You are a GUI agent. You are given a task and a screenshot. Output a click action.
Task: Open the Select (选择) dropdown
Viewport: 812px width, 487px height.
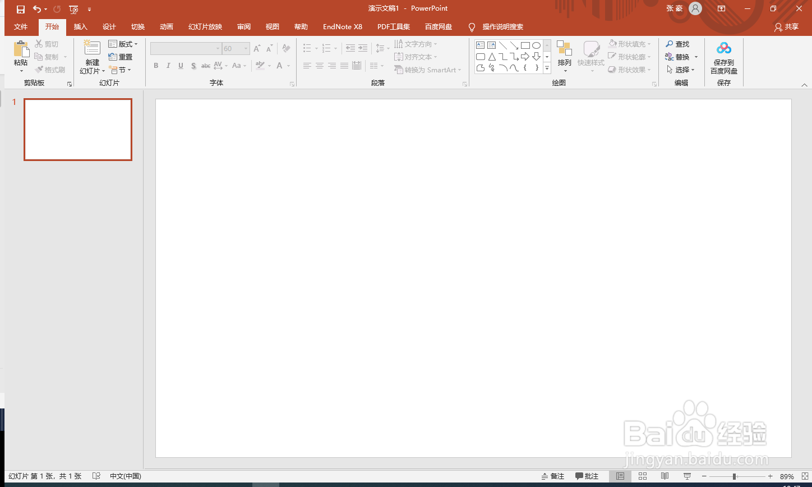pos(680,70)
